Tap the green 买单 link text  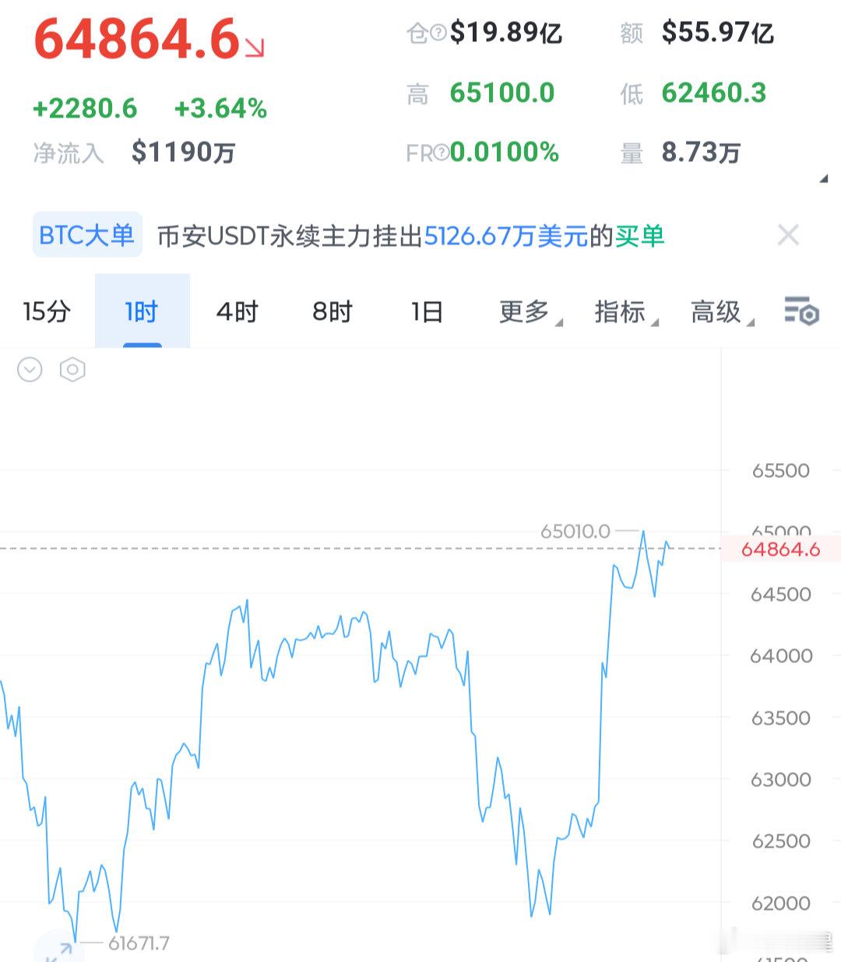pyautogui.click(x=640, y=235)
